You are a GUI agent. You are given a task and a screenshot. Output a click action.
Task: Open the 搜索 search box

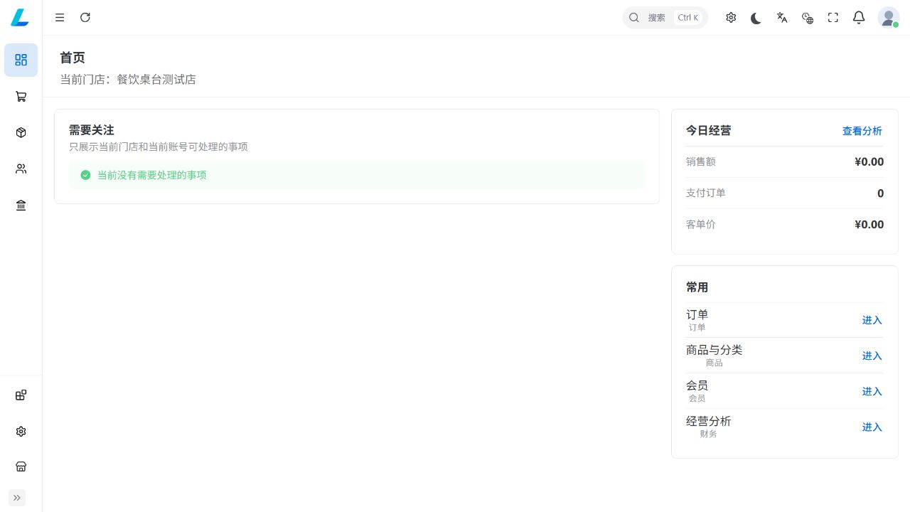(665, 18)
